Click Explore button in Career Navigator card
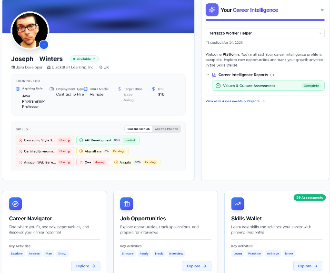 point(85,266)
